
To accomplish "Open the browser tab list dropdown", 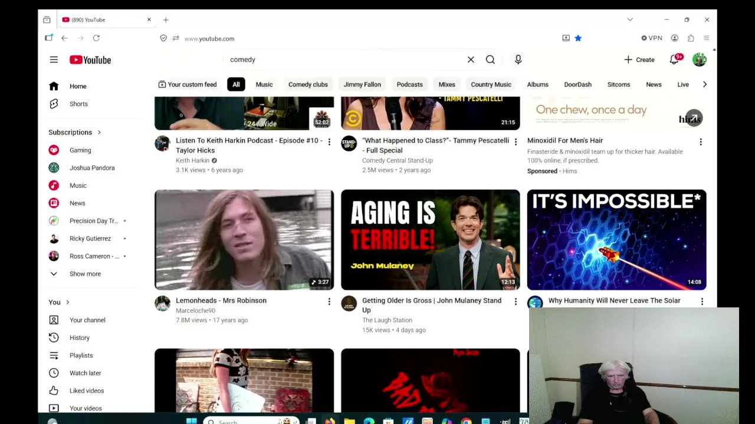I will (x=630, y=20).
